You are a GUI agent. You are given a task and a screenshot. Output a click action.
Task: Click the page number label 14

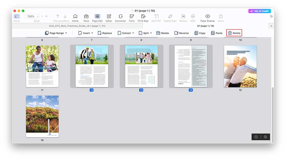(191, 90)
